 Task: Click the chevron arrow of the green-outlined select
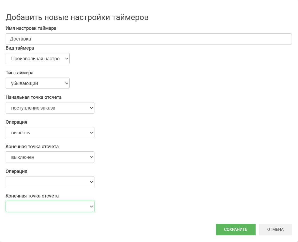pos(91,207)
